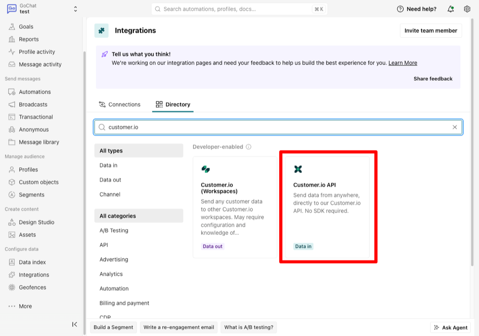Click Invite team member button
This screenshot has width=479, height=336.
(431, 30)
